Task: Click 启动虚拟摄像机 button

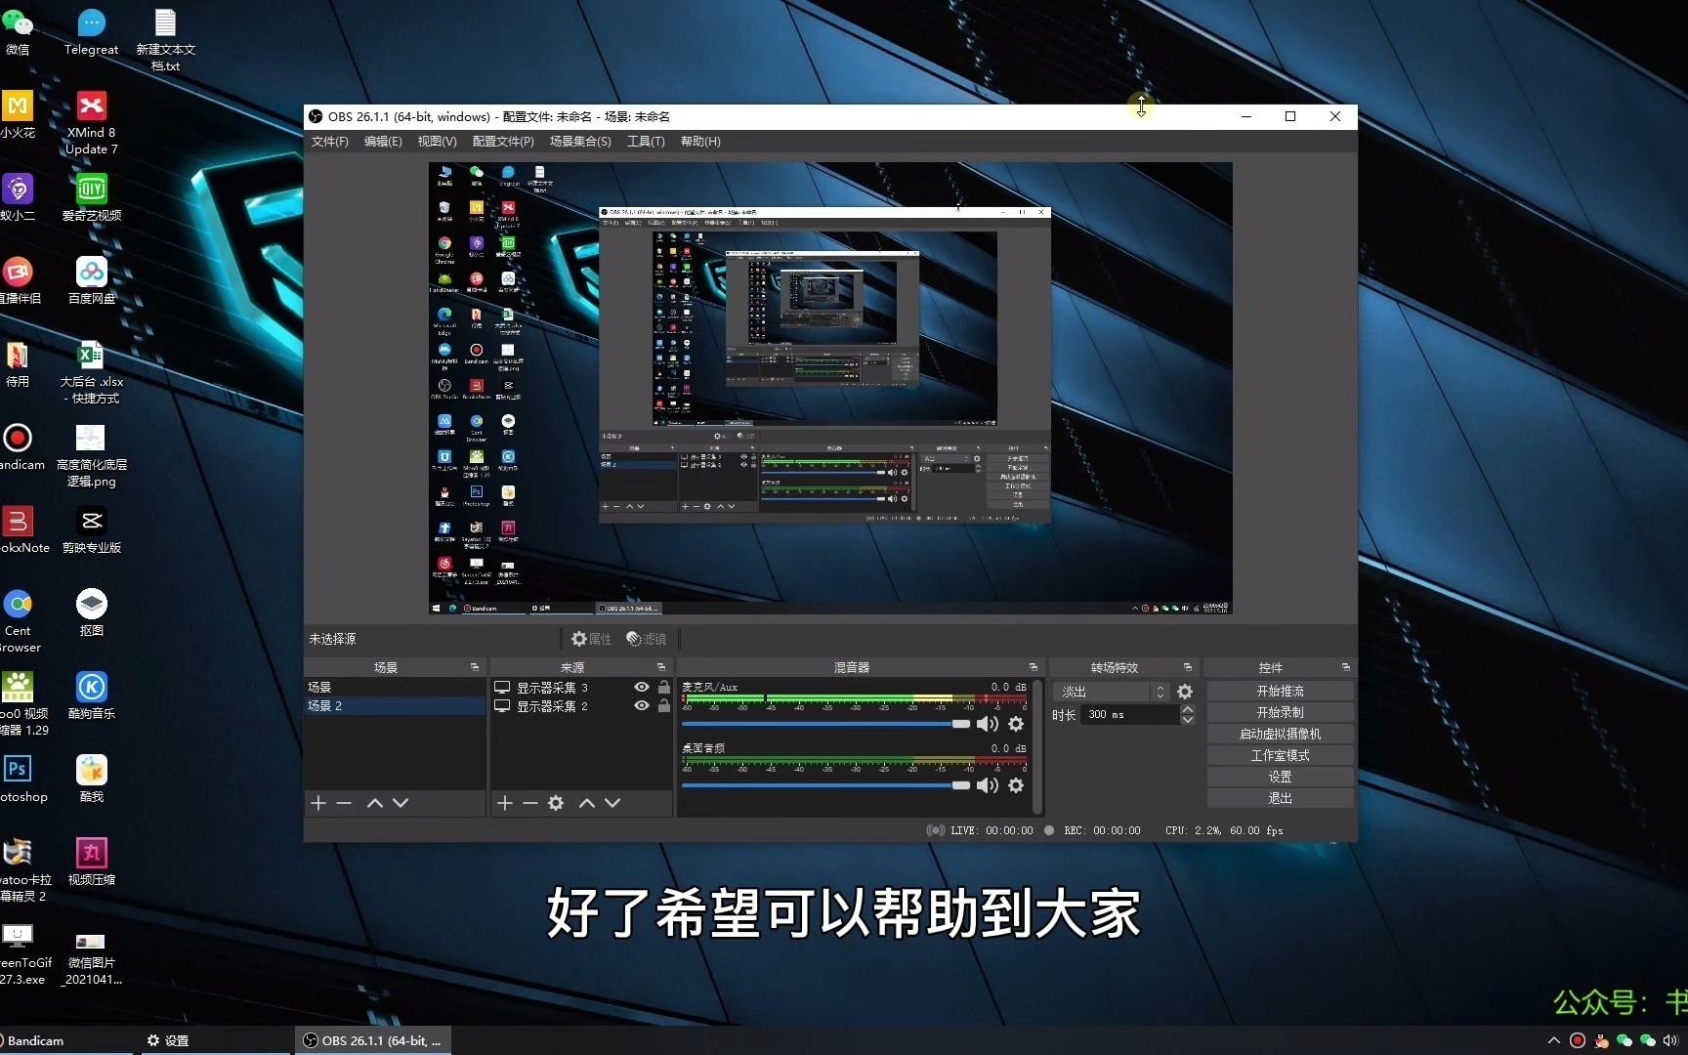Action: (1280, 733)
